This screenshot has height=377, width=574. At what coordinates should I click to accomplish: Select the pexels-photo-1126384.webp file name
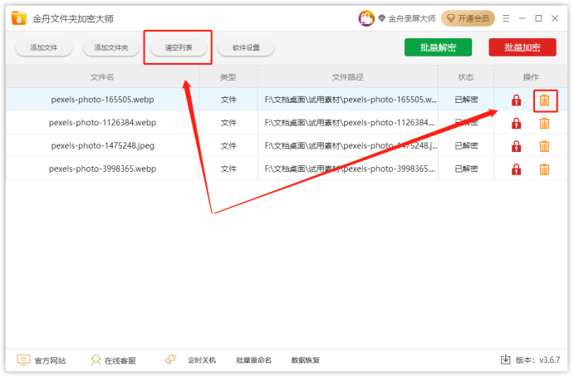[x=102, y=123]
